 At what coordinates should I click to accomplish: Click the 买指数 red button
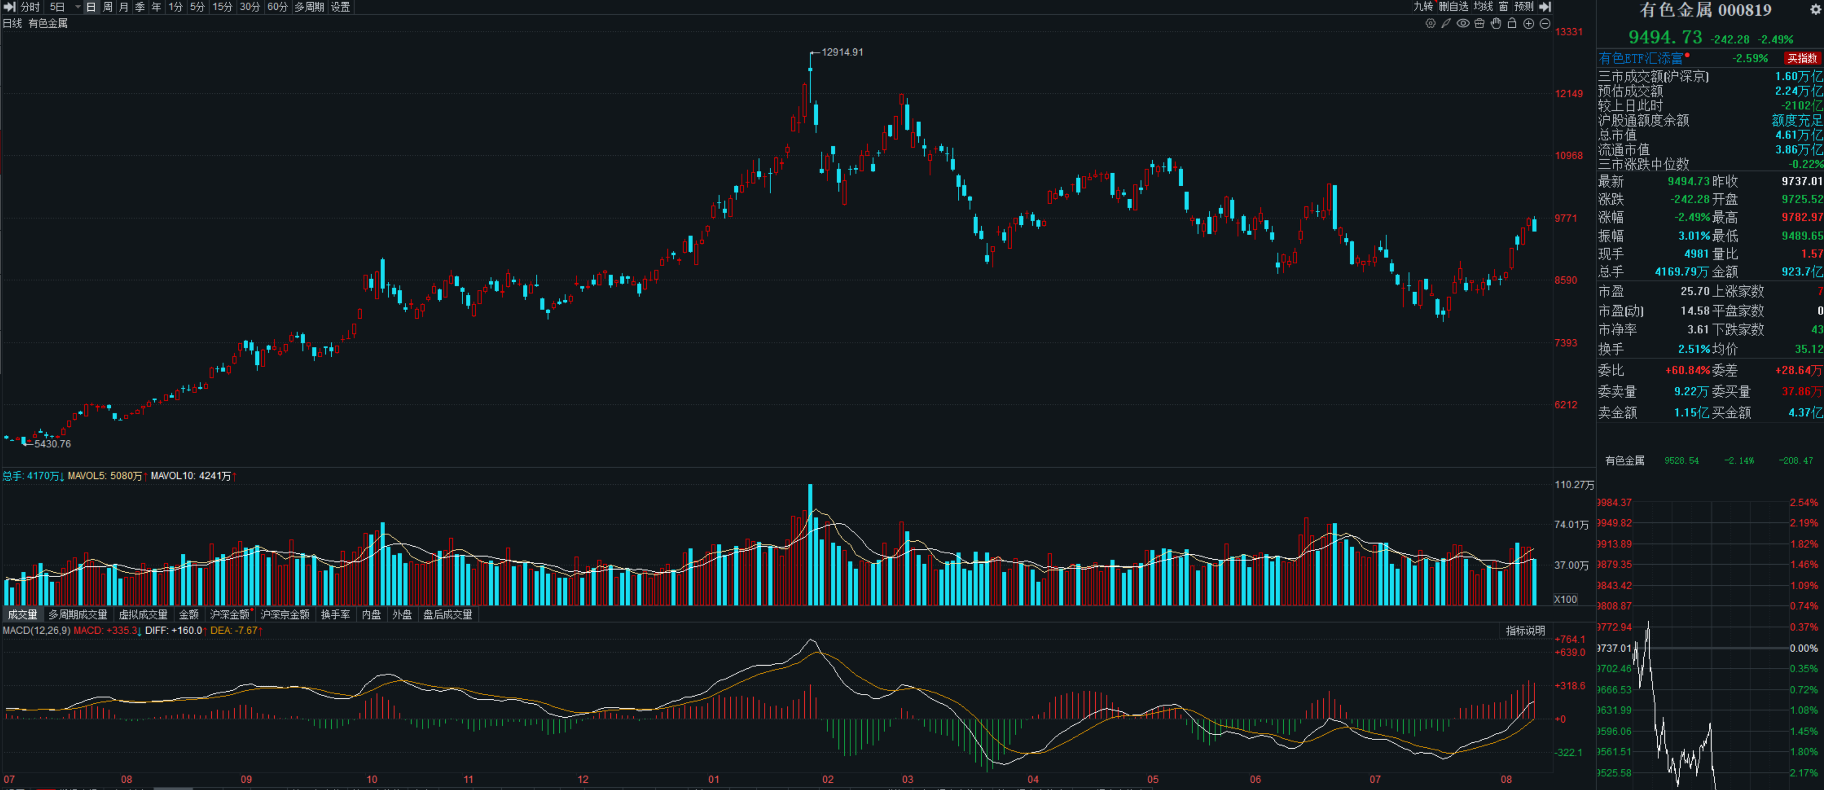point(1801,58)
